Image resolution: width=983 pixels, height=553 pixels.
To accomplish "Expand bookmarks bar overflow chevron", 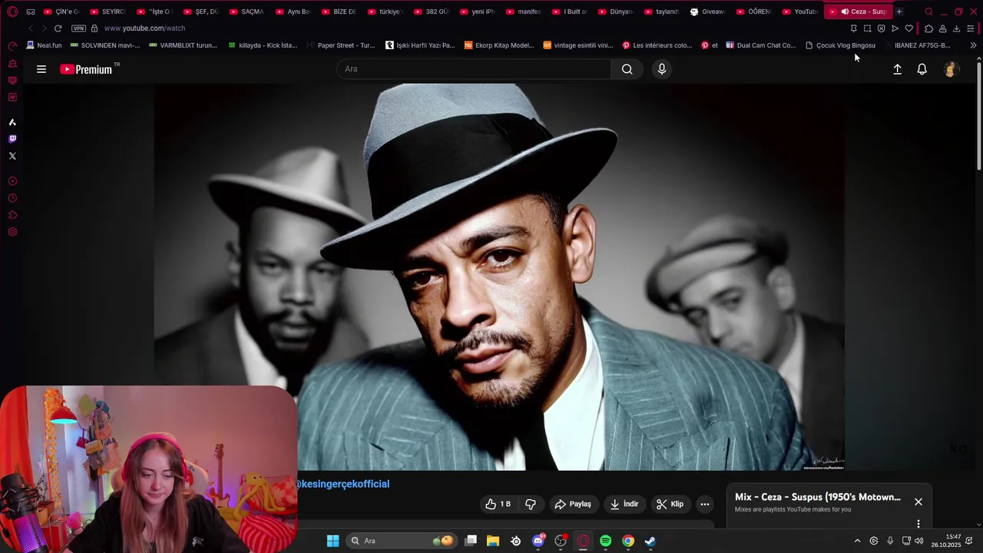I will (973, 45).
